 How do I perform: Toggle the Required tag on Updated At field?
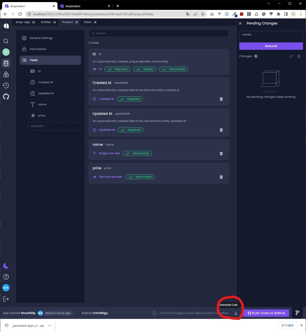[x=131, y=130]
